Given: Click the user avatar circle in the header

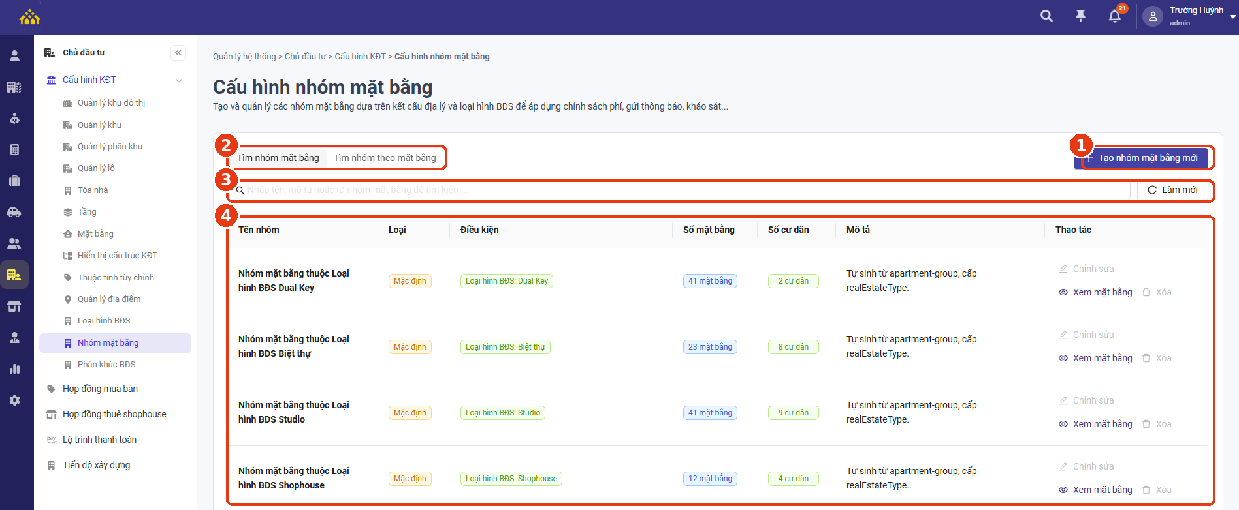Looking at the screenshot, I should click(x=1153, y=17).
